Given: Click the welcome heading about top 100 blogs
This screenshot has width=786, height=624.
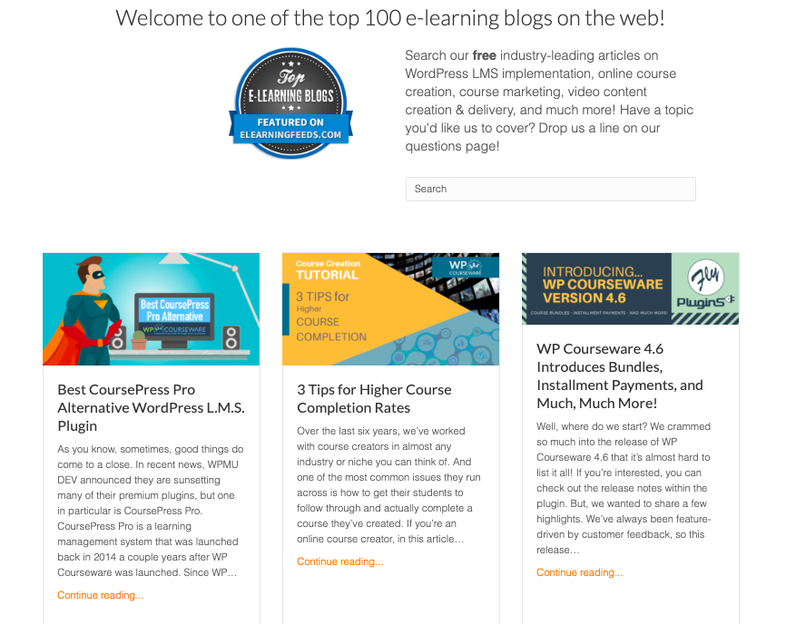Looking at the screenshot, I should [x=390, y=18].
